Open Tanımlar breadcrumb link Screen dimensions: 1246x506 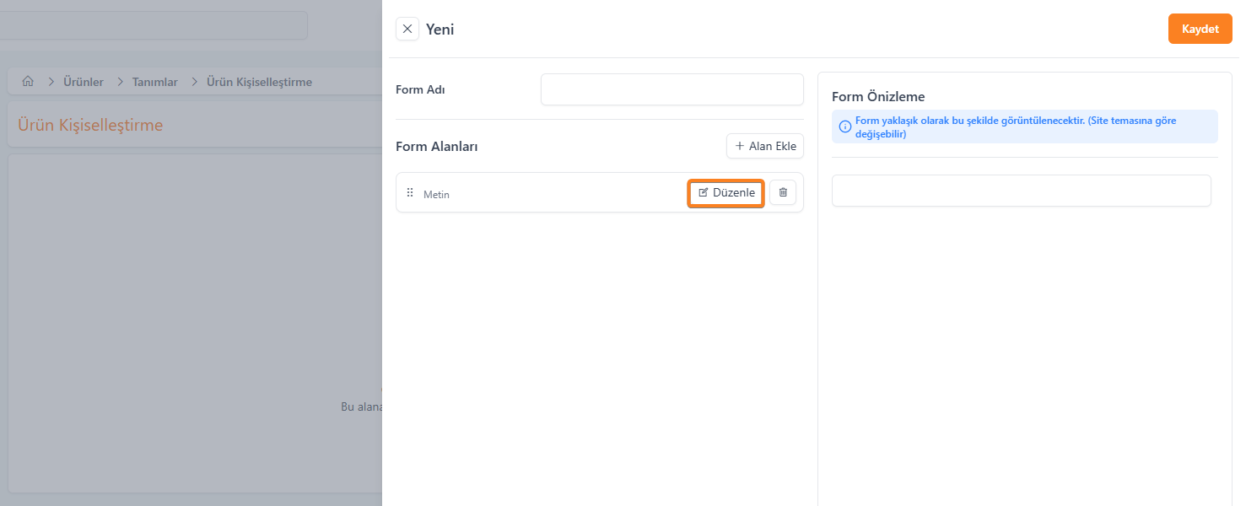(x=155, y=82)
